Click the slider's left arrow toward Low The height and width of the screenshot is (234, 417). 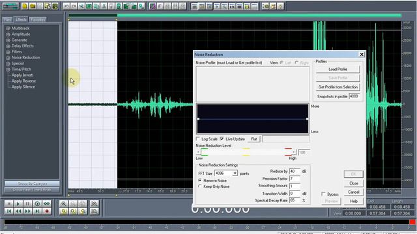tap(198, 152)
